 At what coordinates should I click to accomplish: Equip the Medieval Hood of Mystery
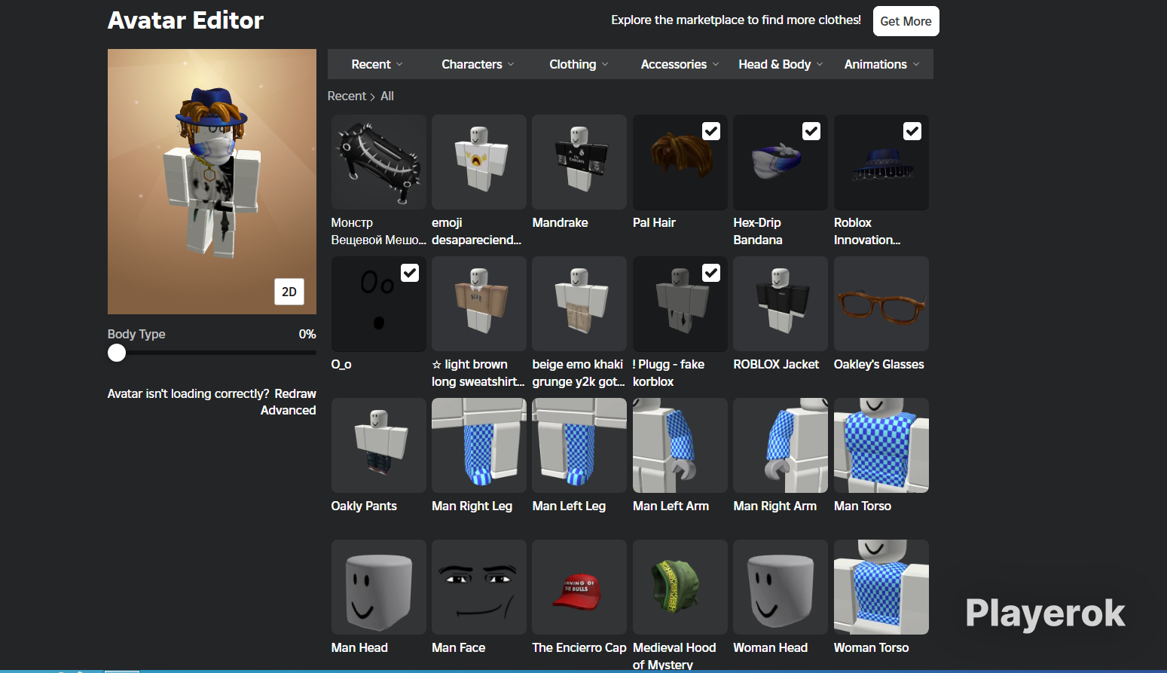(x=680, y=587)
